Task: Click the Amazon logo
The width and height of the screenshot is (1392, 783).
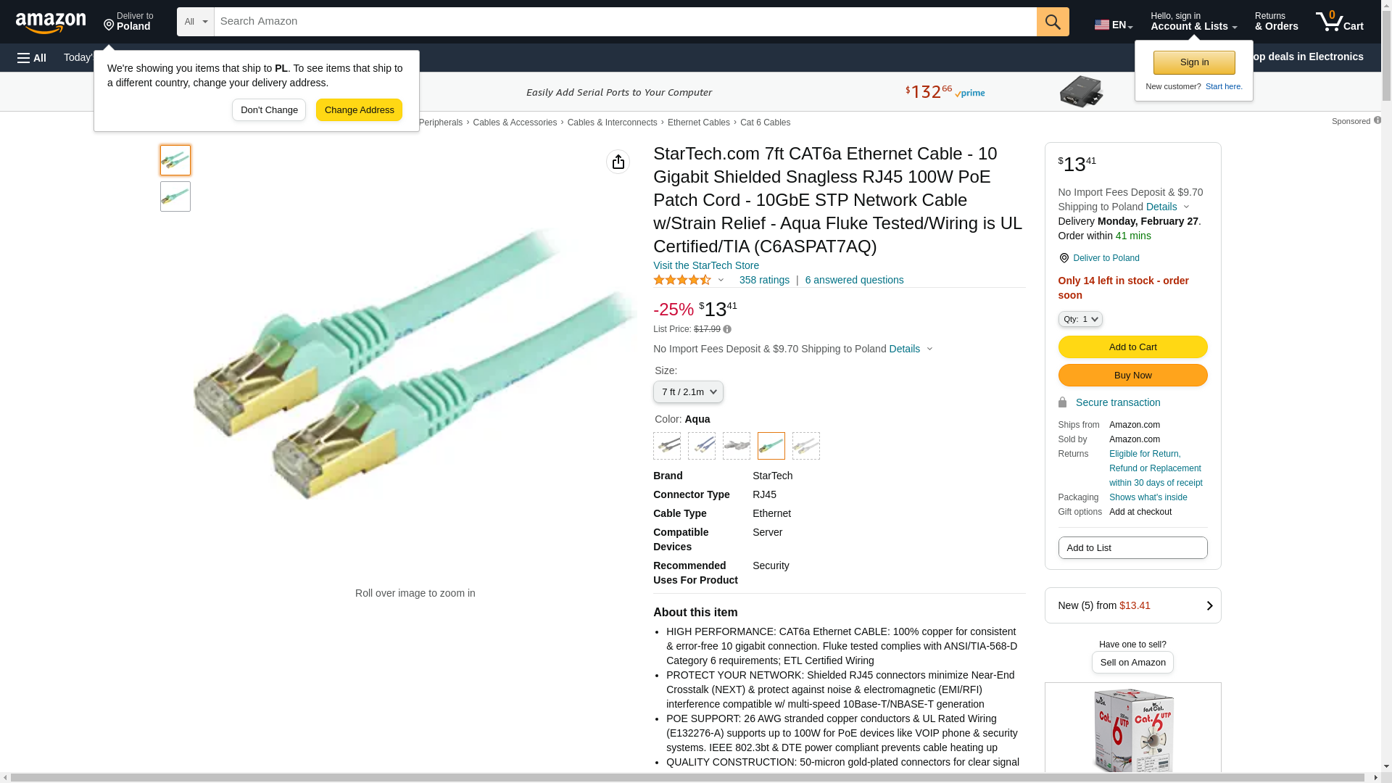Action: click(51, 22)
